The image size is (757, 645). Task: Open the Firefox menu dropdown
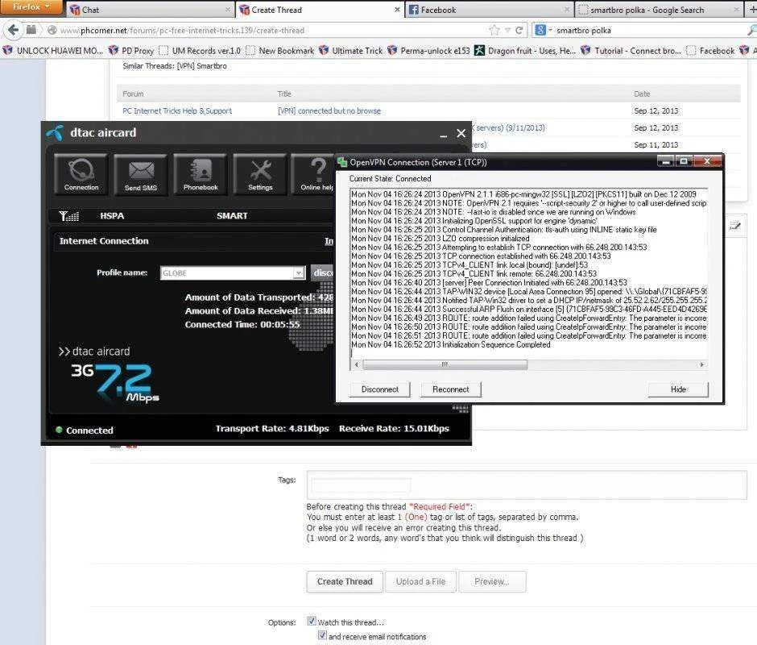pyautogui.click(x=31, y=6)
